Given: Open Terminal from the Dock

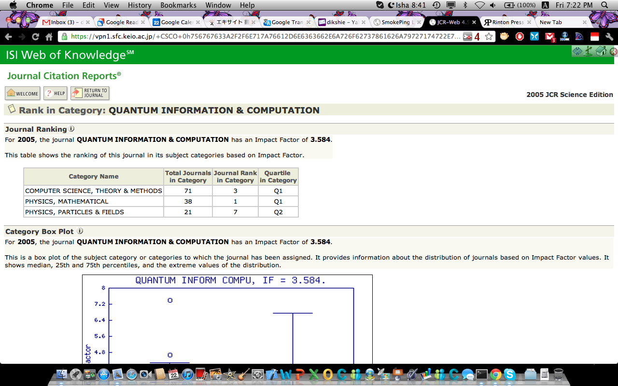Looking at the screenshot, I should [481, 374].
